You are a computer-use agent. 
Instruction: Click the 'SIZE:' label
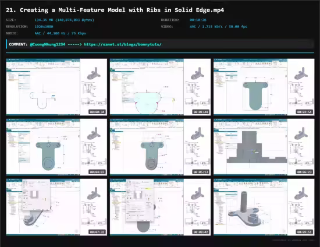click(11, 20)
